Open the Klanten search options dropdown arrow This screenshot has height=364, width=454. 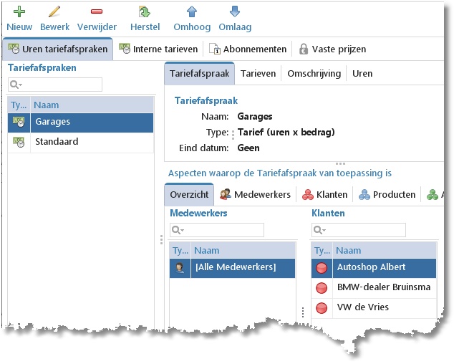[324, 231]
